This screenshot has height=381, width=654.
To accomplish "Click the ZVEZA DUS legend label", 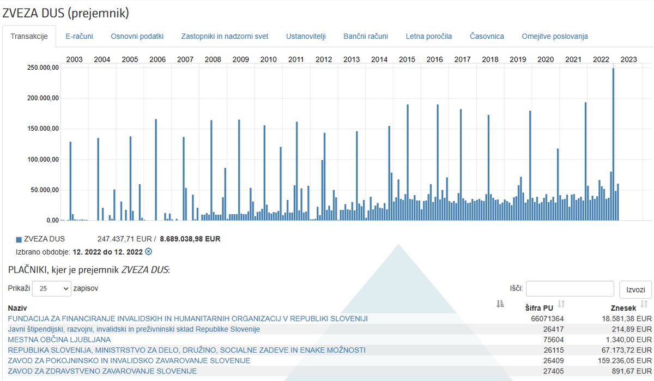I will tap(44, 239).
